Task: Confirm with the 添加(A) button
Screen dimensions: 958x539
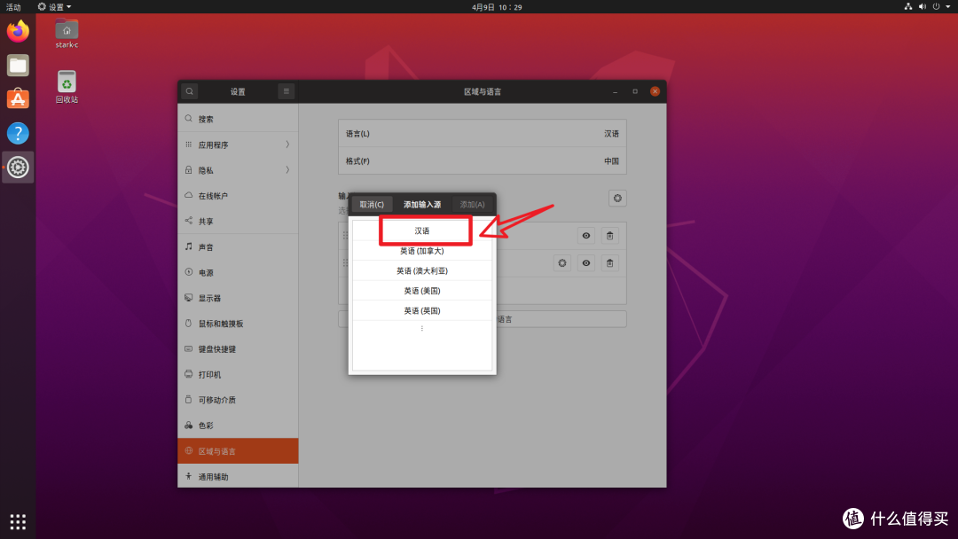Action: tap(473, 203)
